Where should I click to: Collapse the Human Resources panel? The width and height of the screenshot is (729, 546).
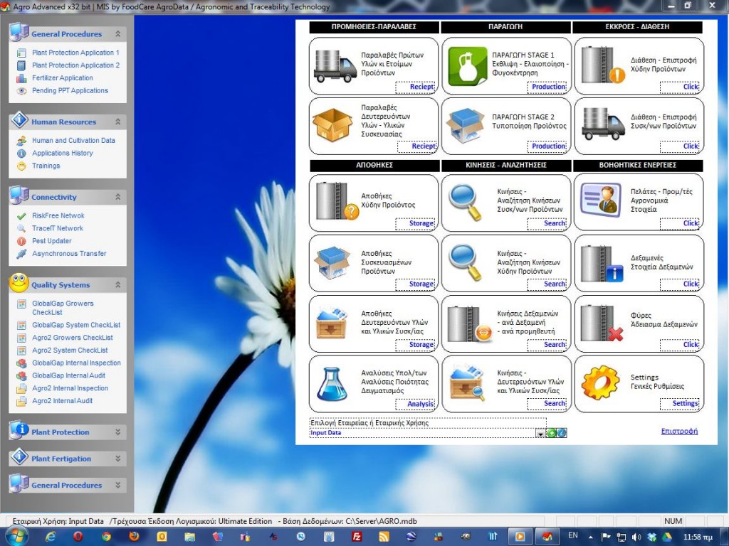pyautogui.click(x=117, y=122)
